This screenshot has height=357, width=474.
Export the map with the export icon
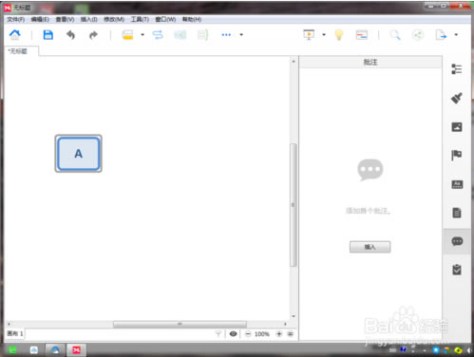[441, 35]
